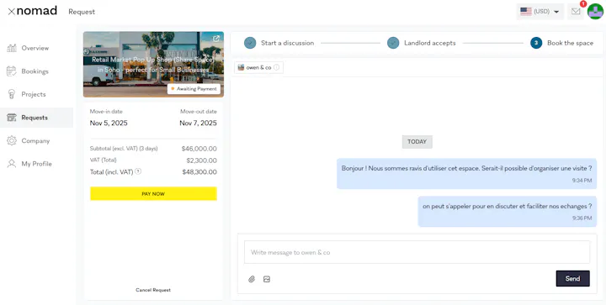The image size is (606, 305).
Task: Click the insert image icon
Action: pyautogui.click(x=267, y=279)
